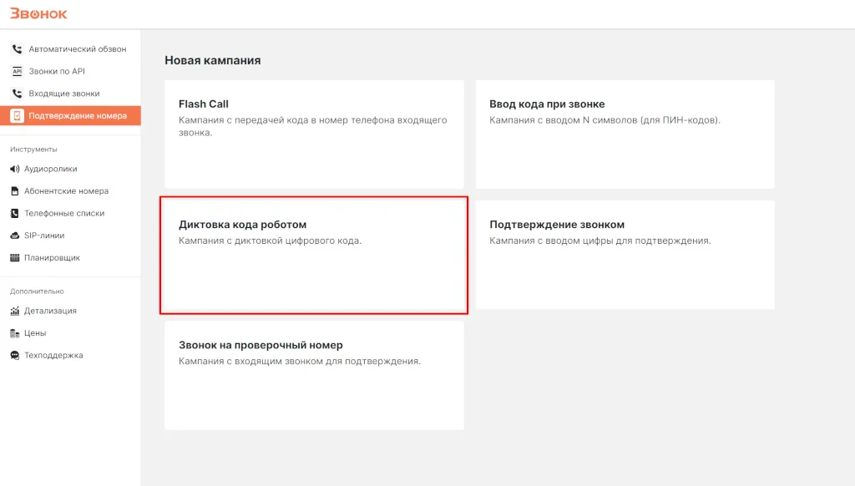Choose Подтверждение звонком campaign card
The width and height of the screenshot is (855, 486).
(x=625, y=256)
